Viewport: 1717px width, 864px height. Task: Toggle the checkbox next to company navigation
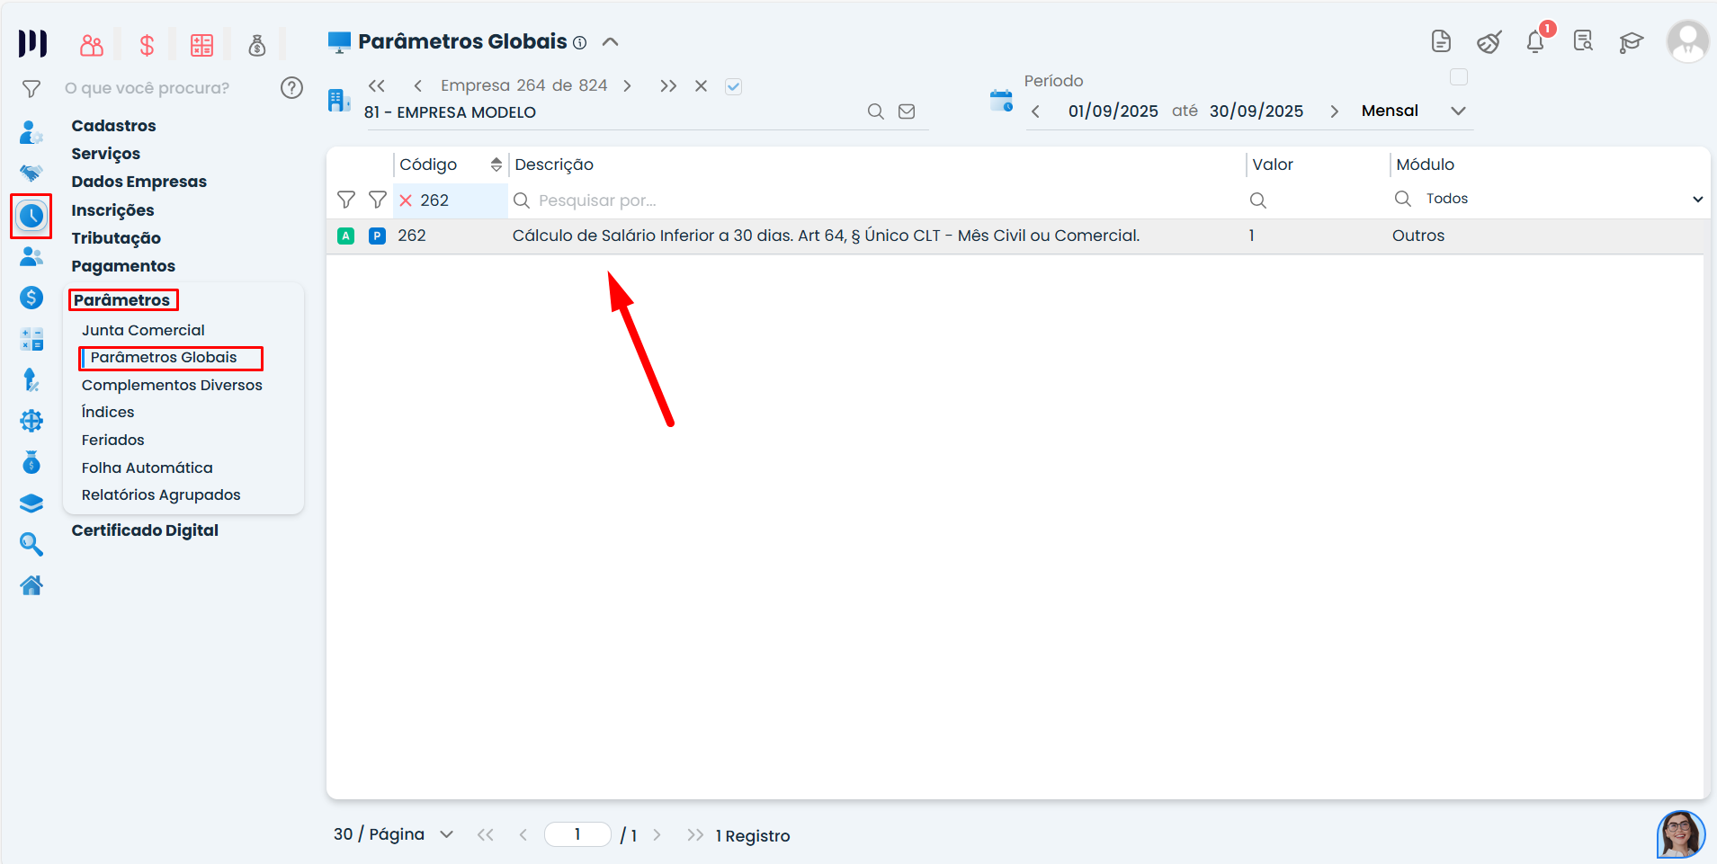[733, 86]
